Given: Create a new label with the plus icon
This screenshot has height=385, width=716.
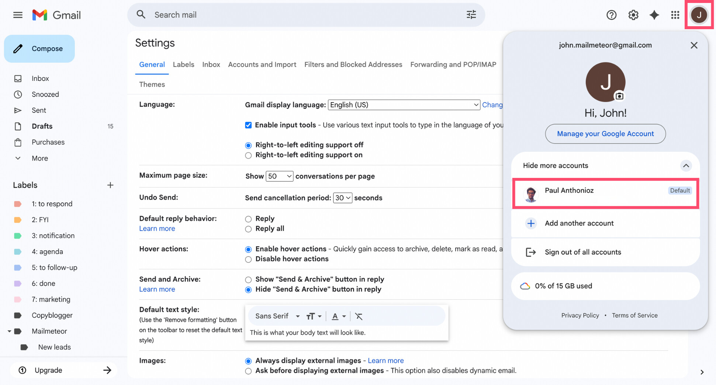Looking at the screenshot, I should (110, 185).
